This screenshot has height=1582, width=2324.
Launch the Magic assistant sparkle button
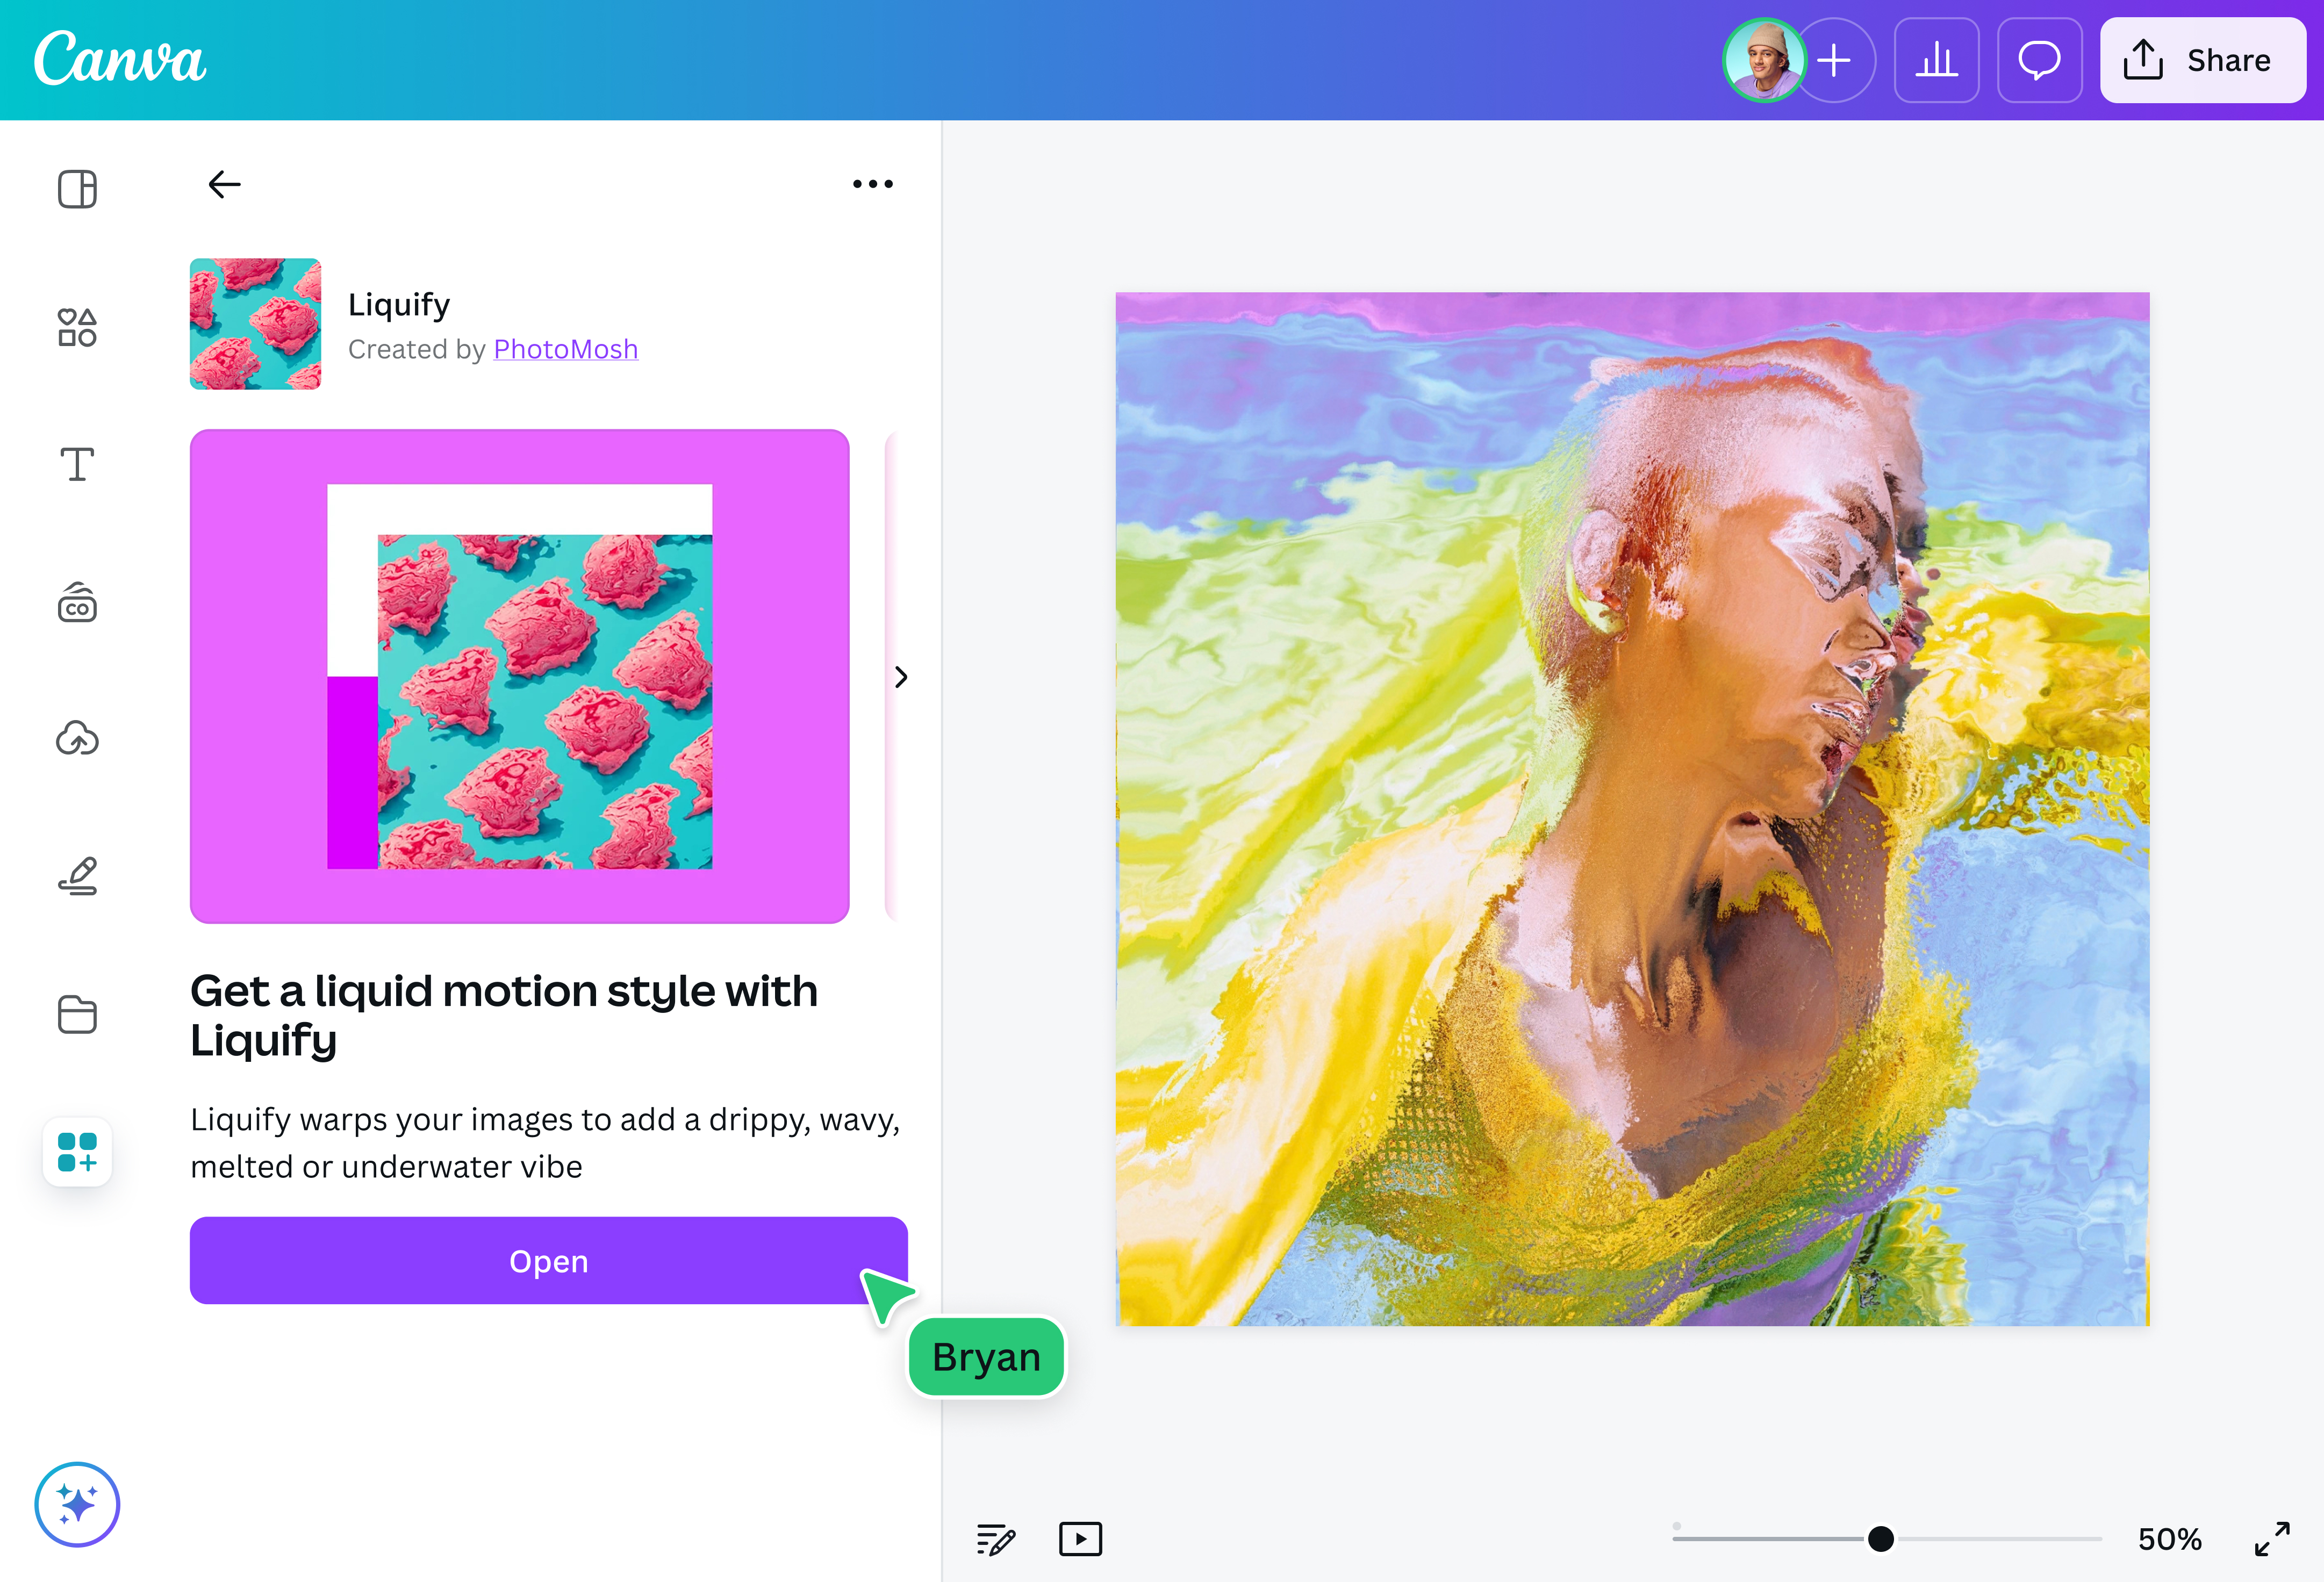click(77, 1504)
